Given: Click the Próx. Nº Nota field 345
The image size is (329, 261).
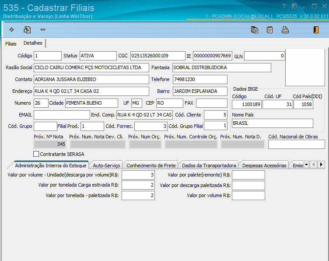Looking at the screenshot, I should [50, 144].
